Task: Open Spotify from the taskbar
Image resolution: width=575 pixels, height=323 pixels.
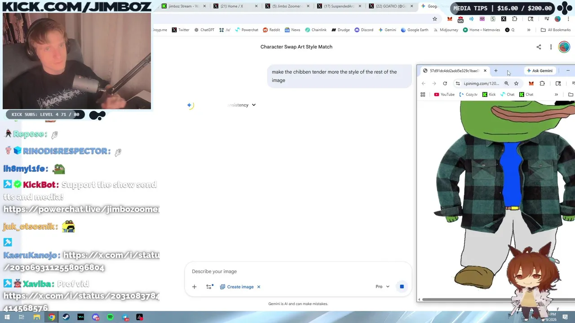Action: (110, 317)
